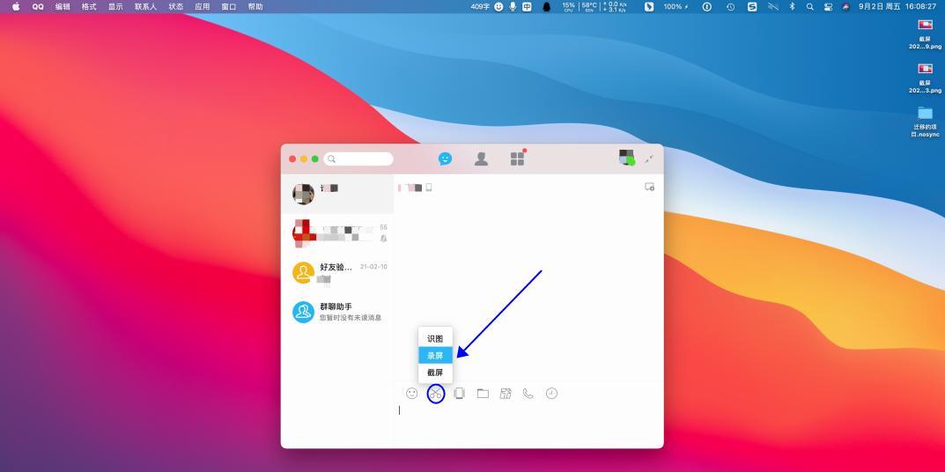
Task: Open the Apple menu
Action: [x=16, y=7]
